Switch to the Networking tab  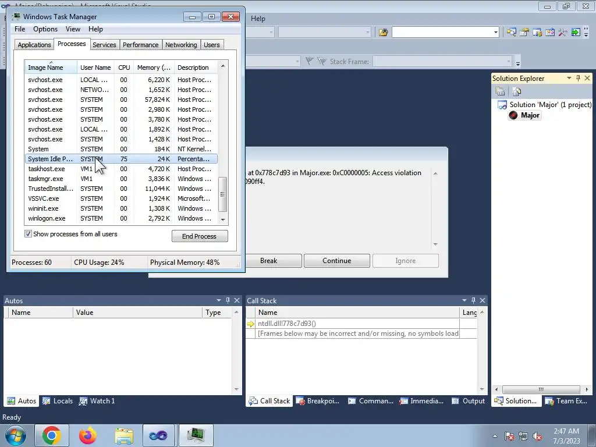pyautogui.click(x=181, y=45)
